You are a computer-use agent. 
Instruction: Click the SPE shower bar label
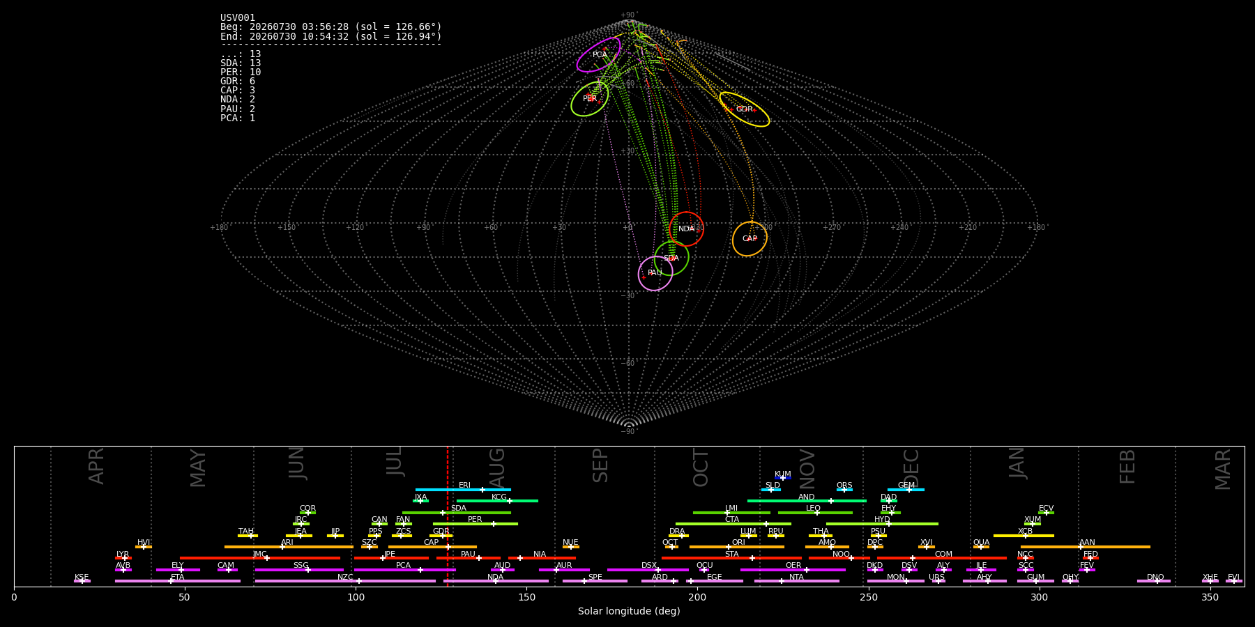tap(595, 578)
